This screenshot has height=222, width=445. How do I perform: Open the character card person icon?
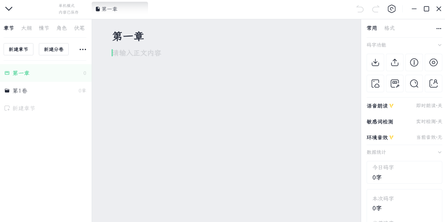434,84
